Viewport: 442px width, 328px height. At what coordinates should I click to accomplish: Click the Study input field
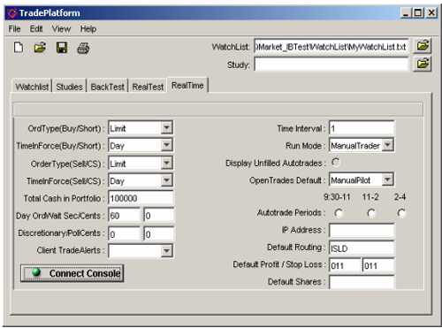tap(331, 65)
